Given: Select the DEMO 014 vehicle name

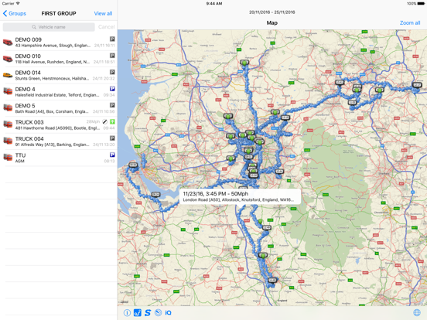Looking at the screenshot, I should click(x=28, y=73).
